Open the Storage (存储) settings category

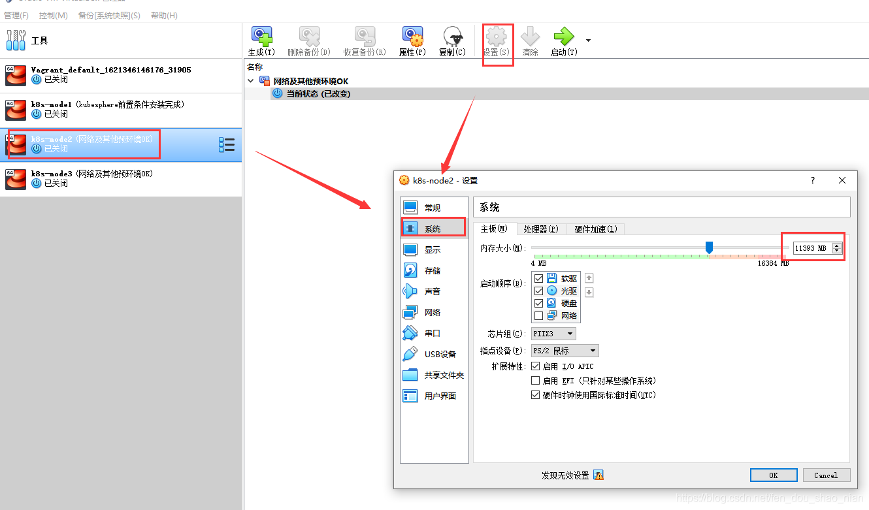pos(434,270)
